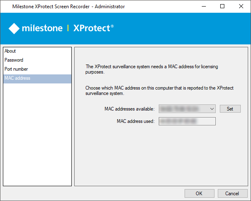This screenshot has height=201, width=251.
Task: Go to the Port number settings
Action: 16,69
